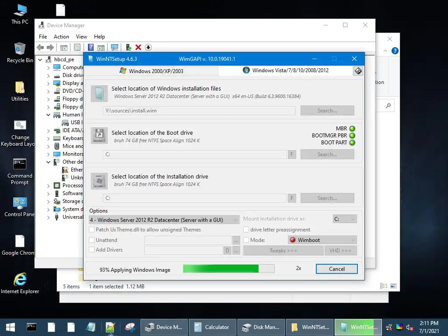This screenshot has height=336, width=448.
Task: Click the green MBR status indicator
Action: click(x=352, y=129)
